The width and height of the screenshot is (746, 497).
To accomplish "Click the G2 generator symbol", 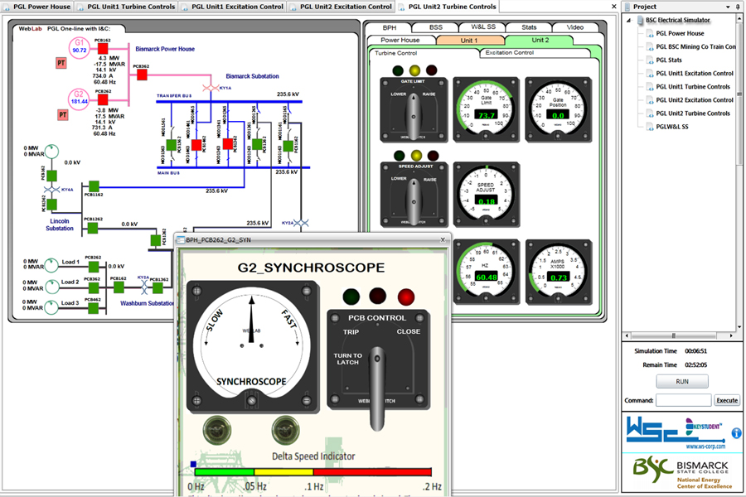I will click(x=79, y=99).
